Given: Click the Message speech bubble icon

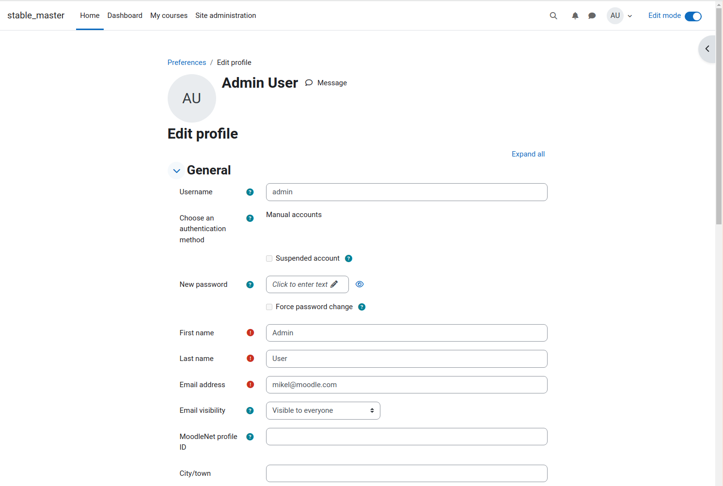Looking at the screenshot, I should tap(309, 83).
